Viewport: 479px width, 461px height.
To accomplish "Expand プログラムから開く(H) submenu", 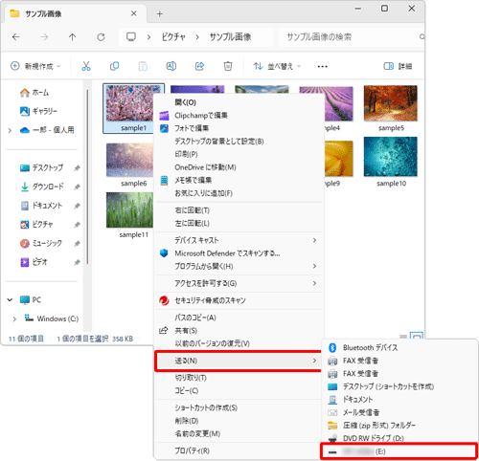I will 239,266.
